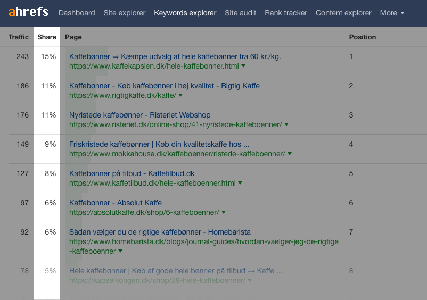Open the absolutkaffe.dk 6-kaffeboenner URL

[x=144, y=212]
